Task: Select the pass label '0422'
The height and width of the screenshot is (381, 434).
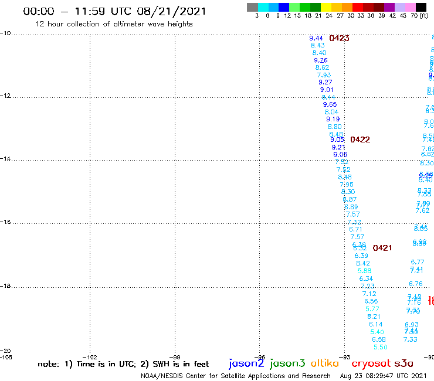Action: pyautogui.click(x=360, y=140)
